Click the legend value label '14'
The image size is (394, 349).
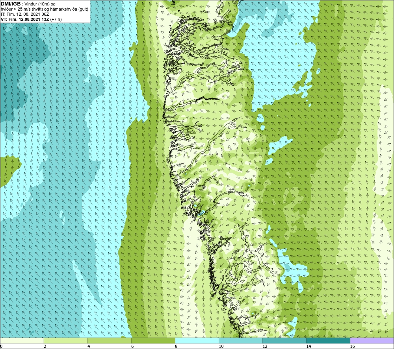coord(309,346)
